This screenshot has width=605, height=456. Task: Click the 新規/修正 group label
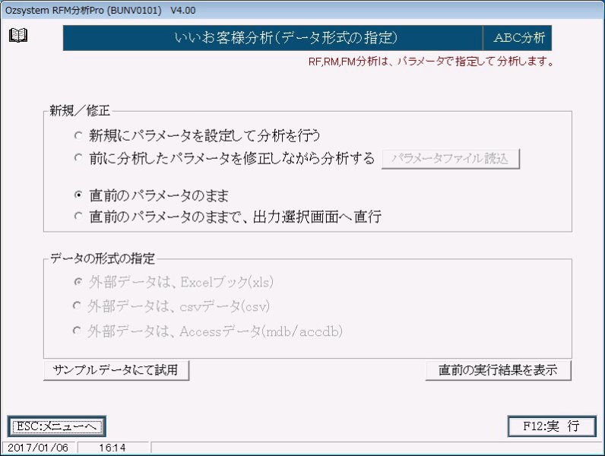point(80,111)
